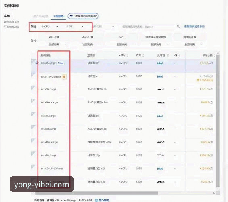Select the ecs.c9i.xlarge radio button
228x202 pixels.
coord(37,63)
